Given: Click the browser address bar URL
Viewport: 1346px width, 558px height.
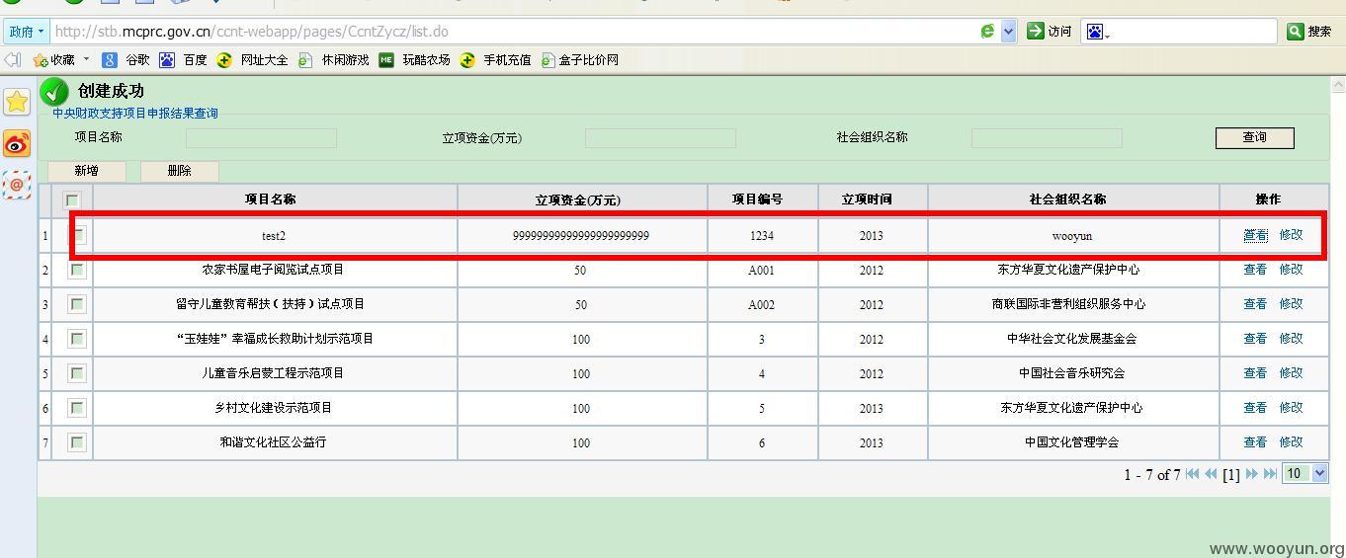Looking at the screenshot, I should point(251,32).
